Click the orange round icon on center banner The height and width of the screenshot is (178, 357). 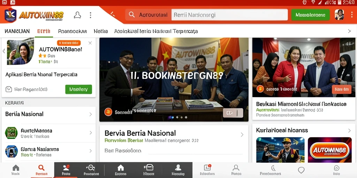[108, 112]
